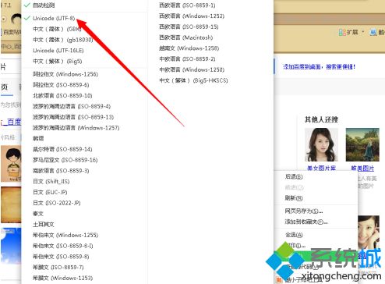The image size is (385, 284).
Task: Choose 西欧语言 (Windows-1252) encoding
Action: [x=192, y=16]
